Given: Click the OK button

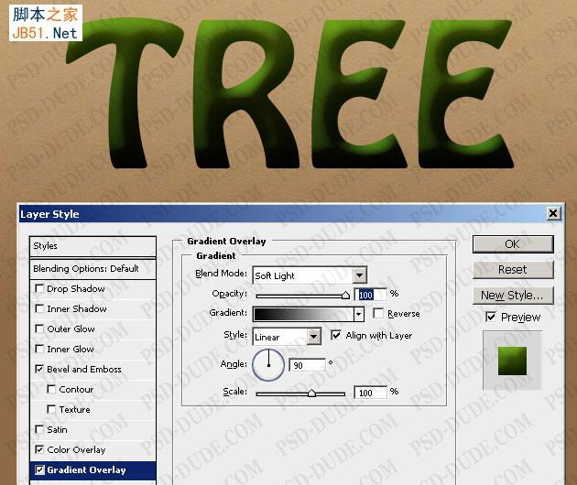Looking at the screenshot, I should [x=513, y=244].
